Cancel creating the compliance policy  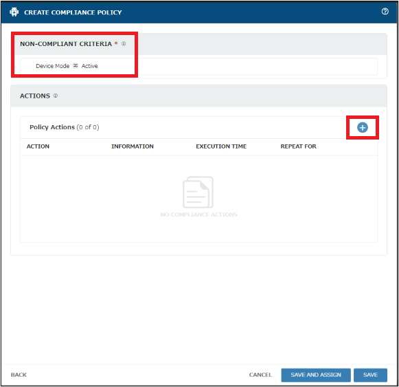tap(260, 375)
